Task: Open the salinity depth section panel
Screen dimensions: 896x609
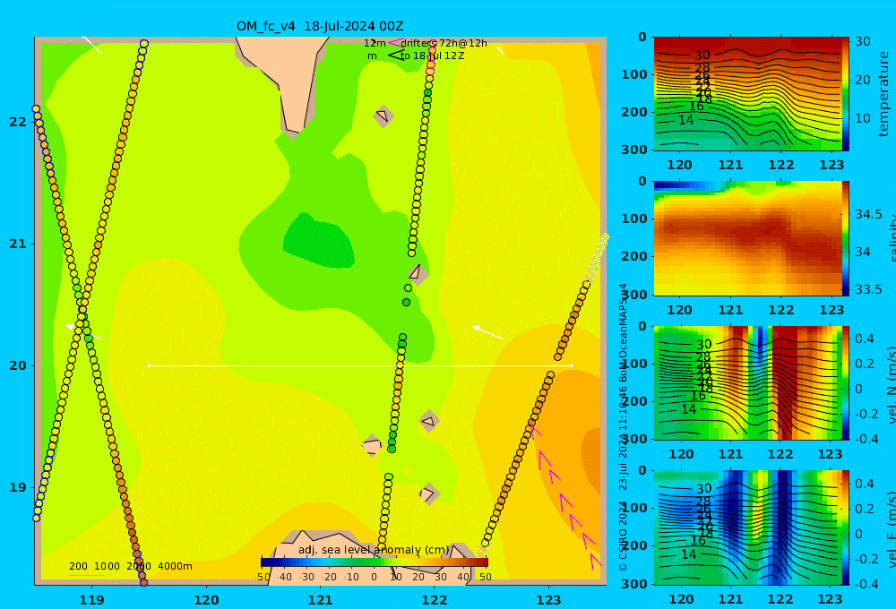Action: click(747, 238)
